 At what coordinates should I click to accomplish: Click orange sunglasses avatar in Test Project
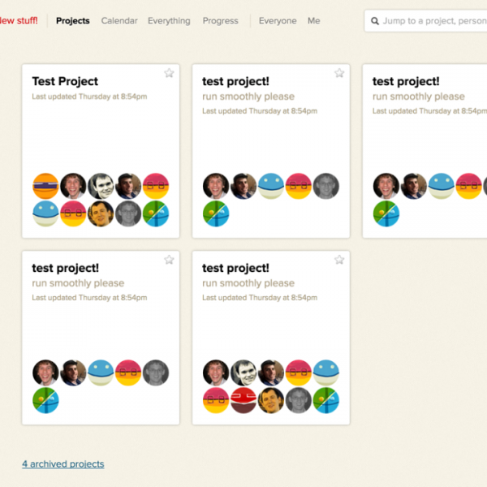click(45, 186)
